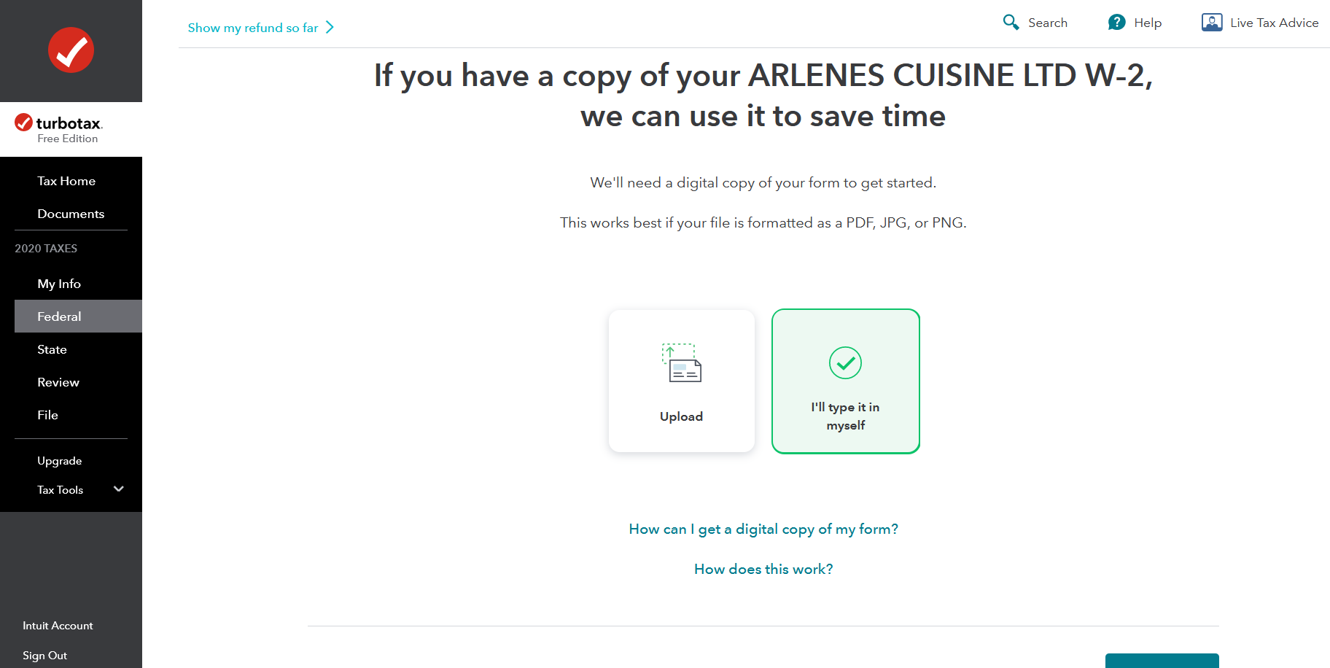Click the Upload document icon

(681, 362)
